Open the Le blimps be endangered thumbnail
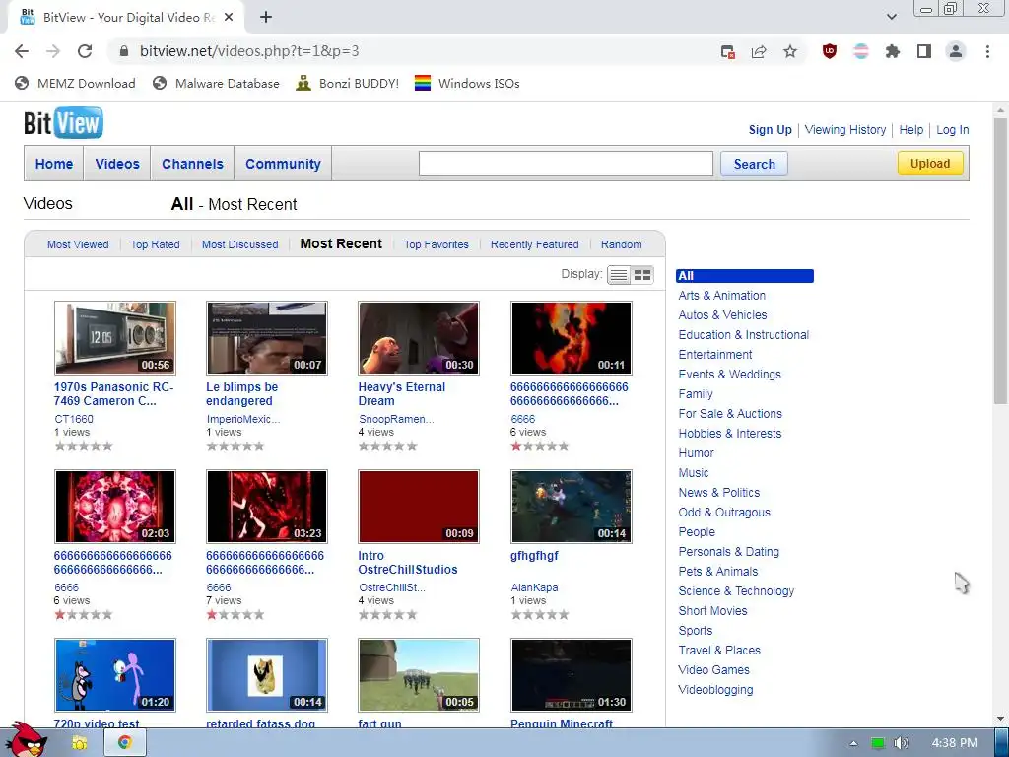This screenshot has height=757, width=1009. coord(267,338)
